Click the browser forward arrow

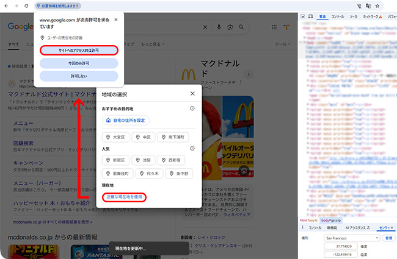pos(16,6)
